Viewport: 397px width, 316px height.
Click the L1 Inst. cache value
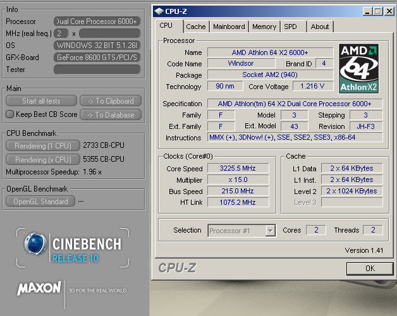[351, 179]
